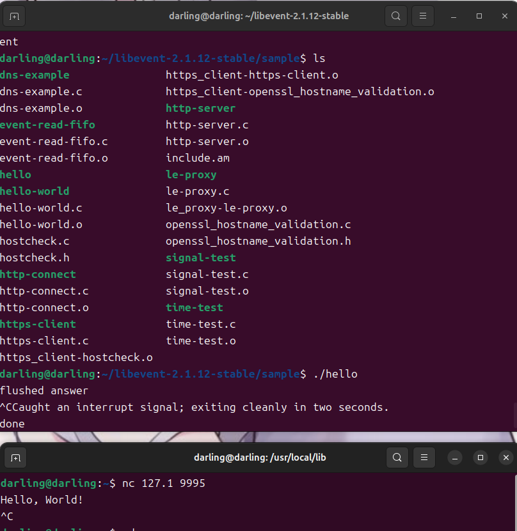Open a new tab in the /usr/local/lib terminal
The image size is (517, 531).
15,458
